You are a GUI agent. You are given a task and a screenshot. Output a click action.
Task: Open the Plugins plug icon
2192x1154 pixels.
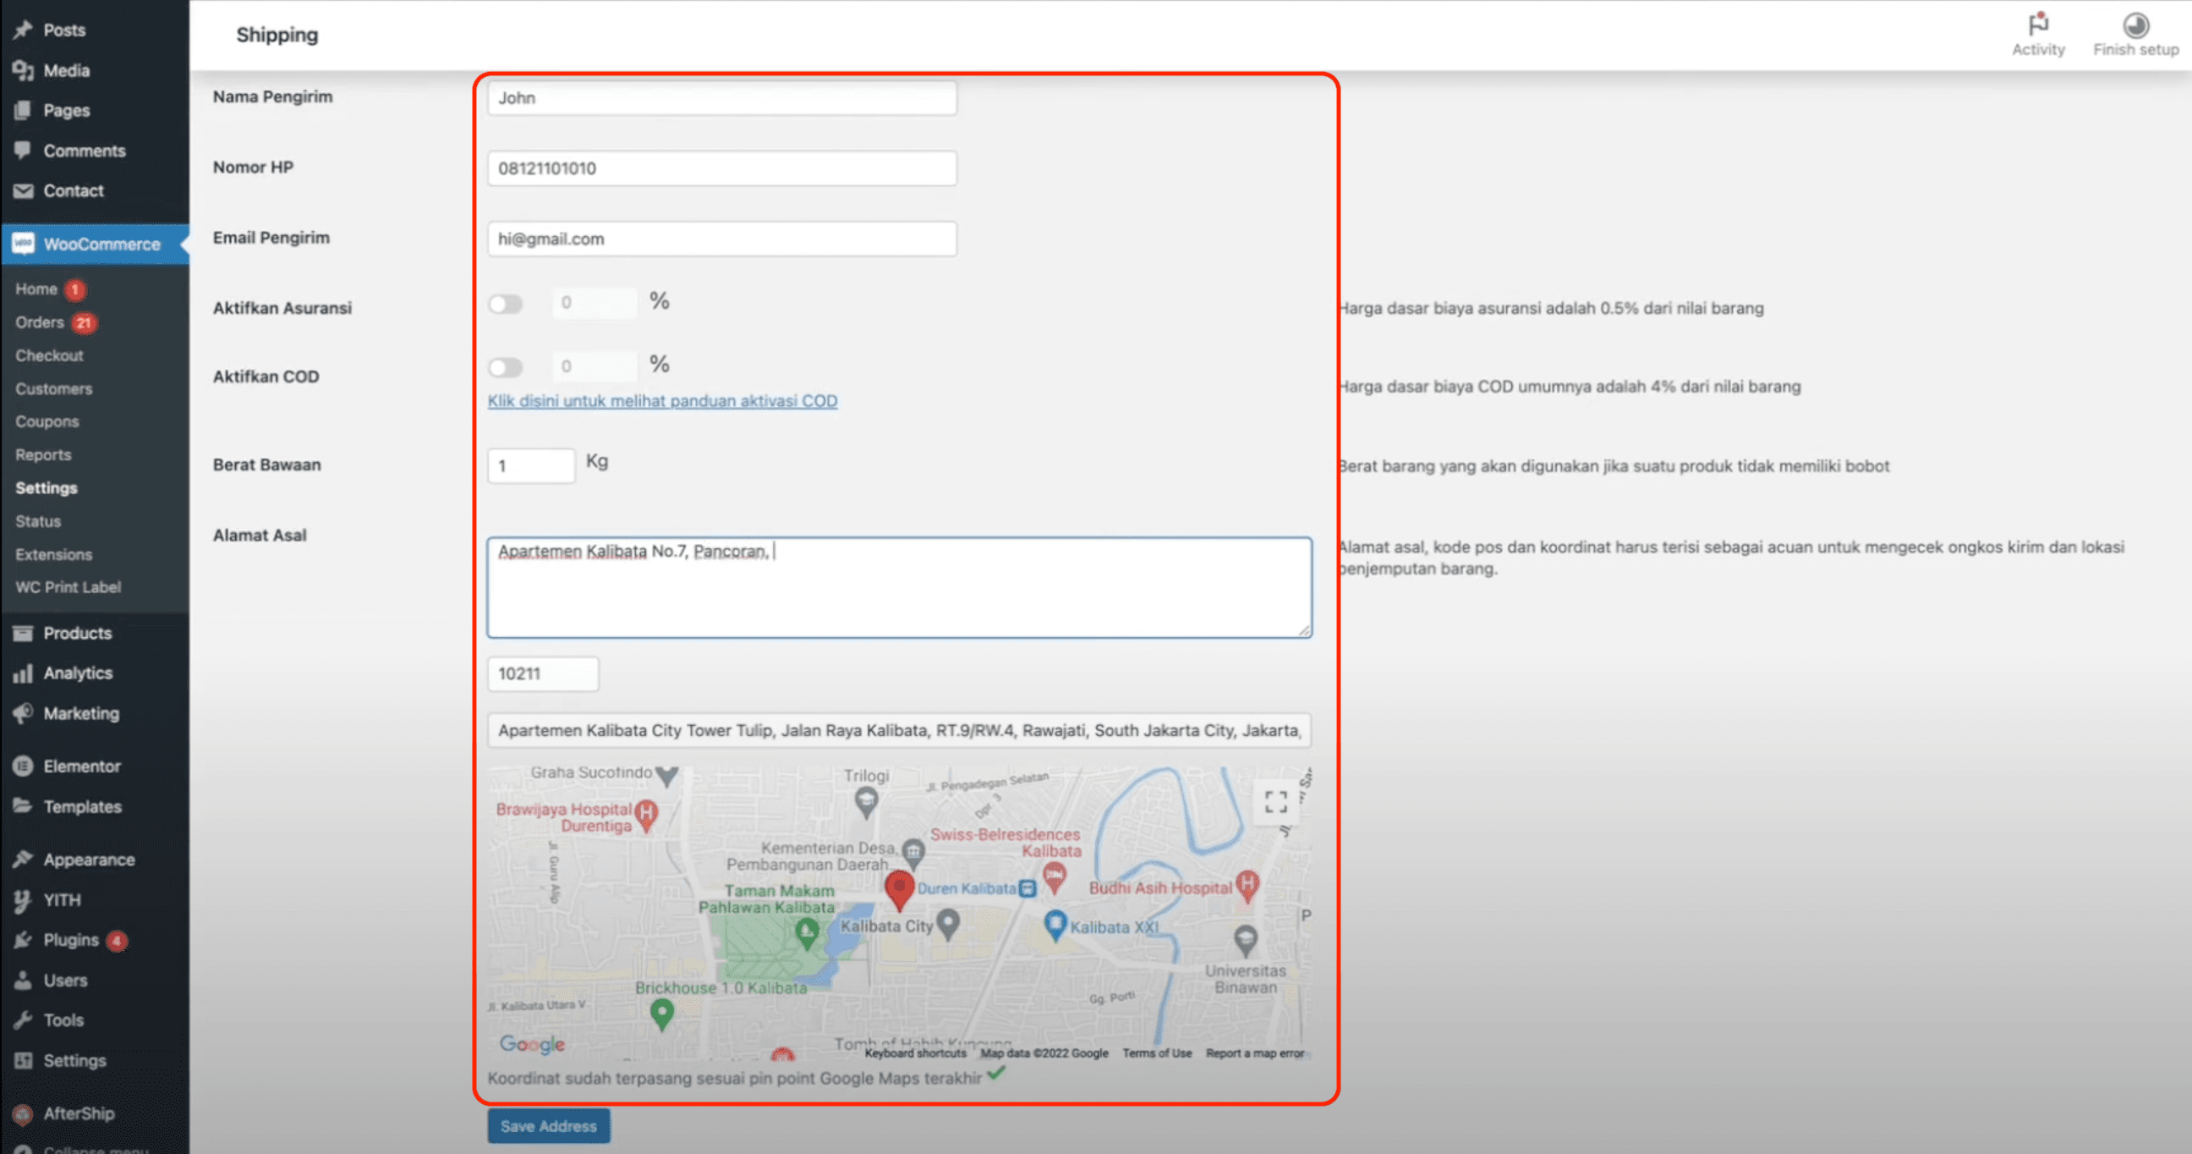[x=23, y=941]
